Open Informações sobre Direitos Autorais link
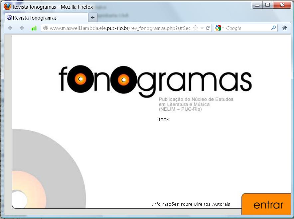 tap(191, 204)
